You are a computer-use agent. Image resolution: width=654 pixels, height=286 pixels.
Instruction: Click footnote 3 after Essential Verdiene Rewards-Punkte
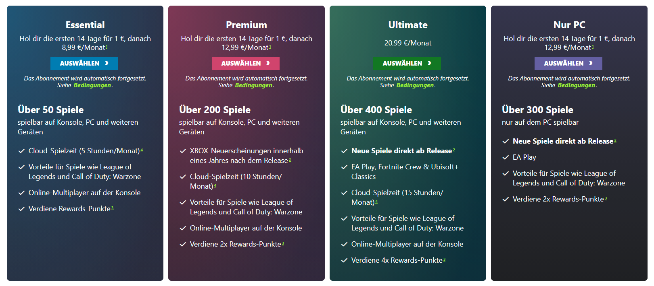coord(112,208)
